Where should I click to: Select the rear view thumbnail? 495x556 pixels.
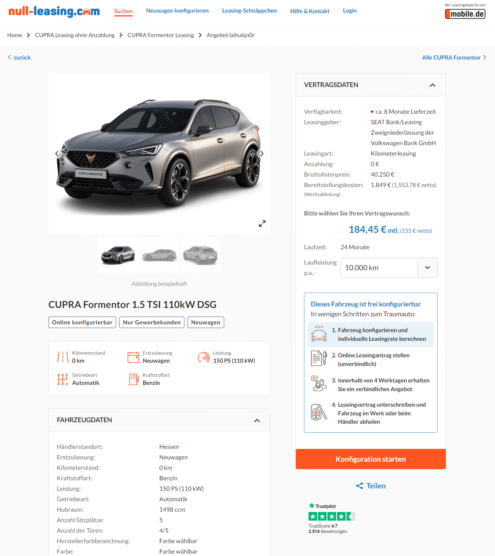[201, 255]
